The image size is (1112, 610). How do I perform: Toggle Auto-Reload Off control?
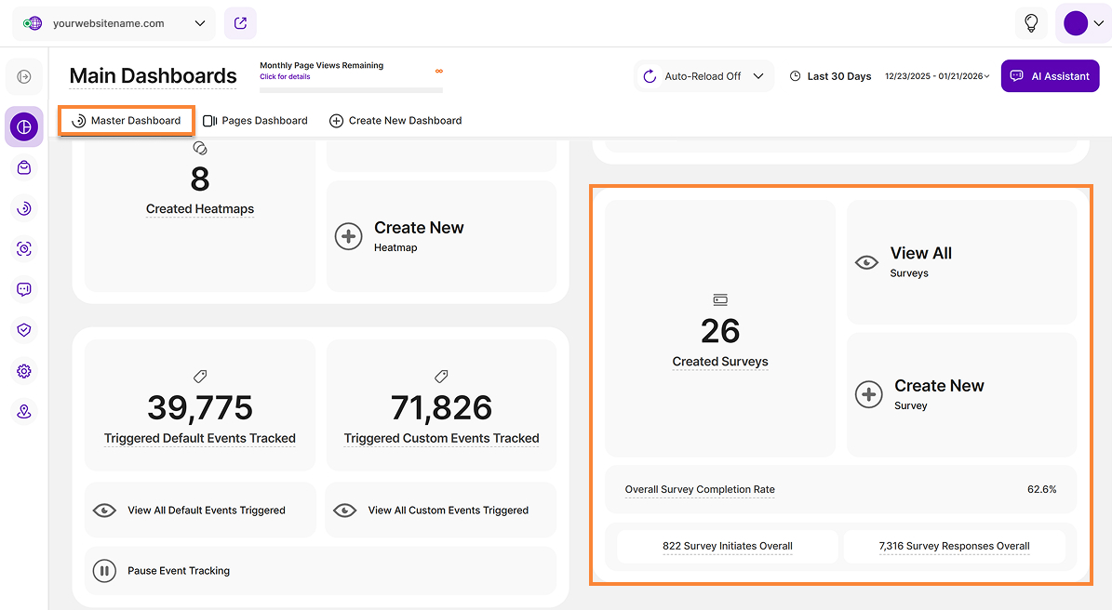click(704, 76)
